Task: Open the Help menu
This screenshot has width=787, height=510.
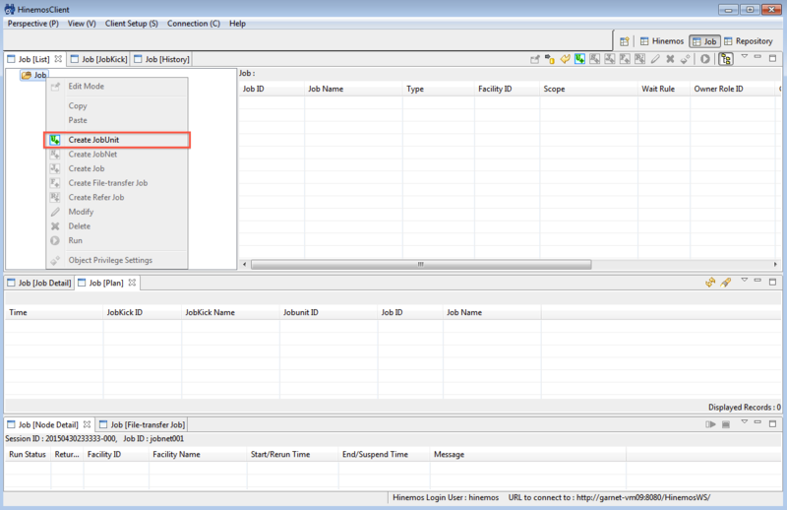Action: pos(237,24)
